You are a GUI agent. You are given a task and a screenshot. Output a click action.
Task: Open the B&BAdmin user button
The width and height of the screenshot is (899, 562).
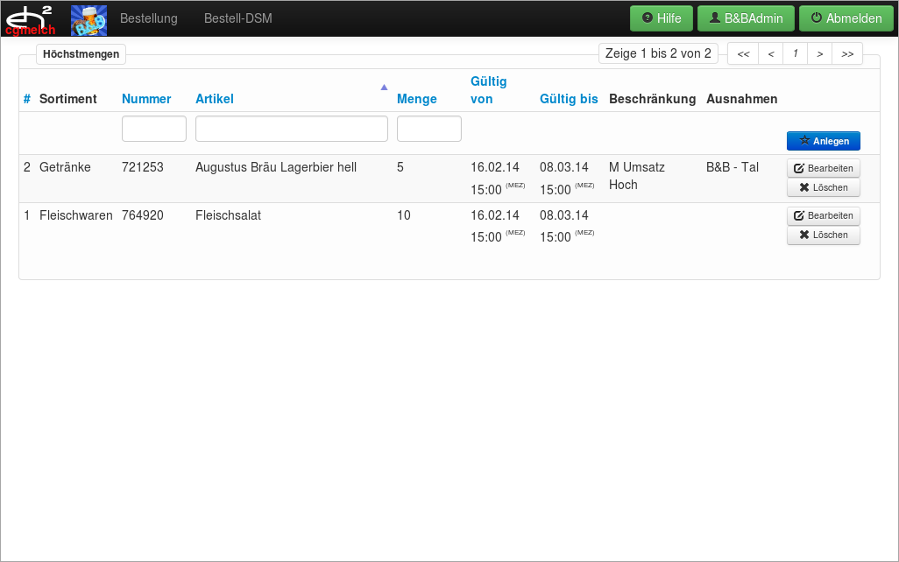746,18
